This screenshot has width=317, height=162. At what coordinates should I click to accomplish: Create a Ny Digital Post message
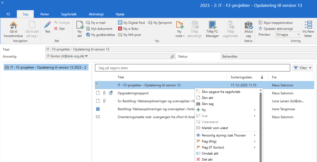point(131,23)
